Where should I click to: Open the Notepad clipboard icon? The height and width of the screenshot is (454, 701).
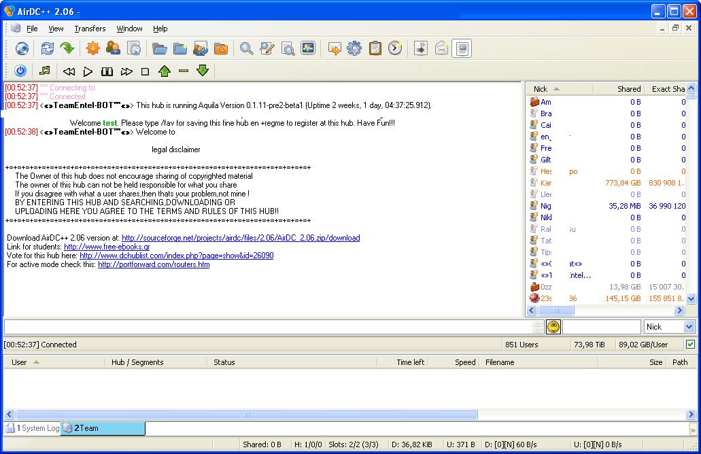coord(375,48)
